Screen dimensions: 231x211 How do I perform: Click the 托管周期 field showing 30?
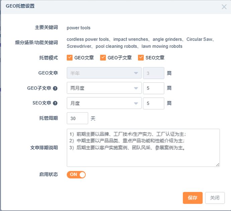click(77, 118)
